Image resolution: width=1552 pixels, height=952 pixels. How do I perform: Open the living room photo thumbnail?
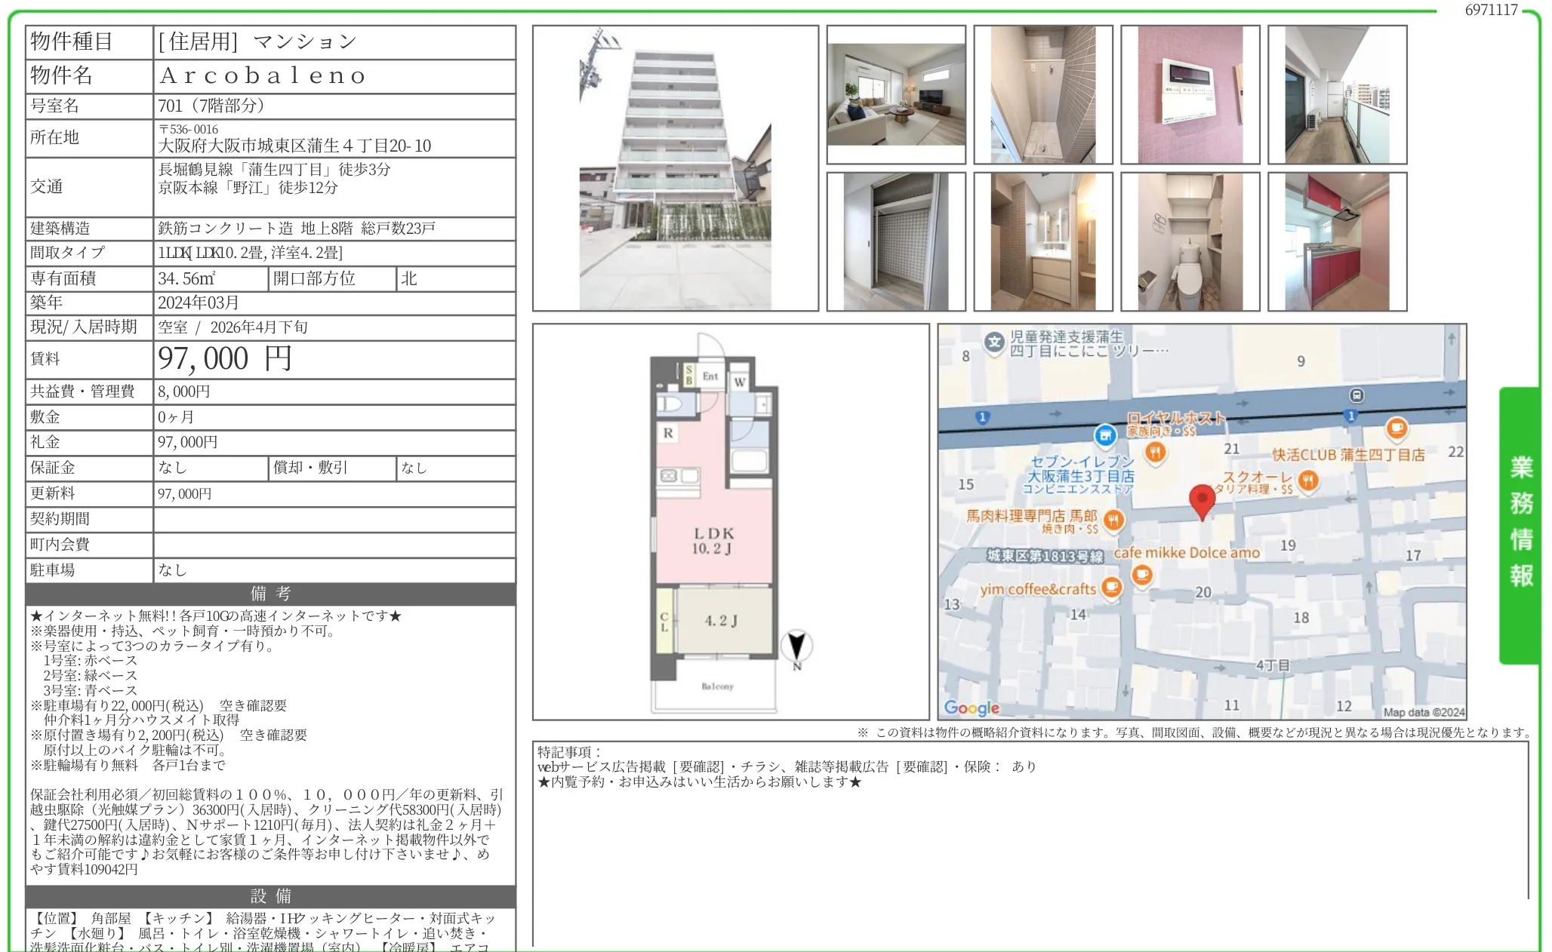tap(896, 95)
